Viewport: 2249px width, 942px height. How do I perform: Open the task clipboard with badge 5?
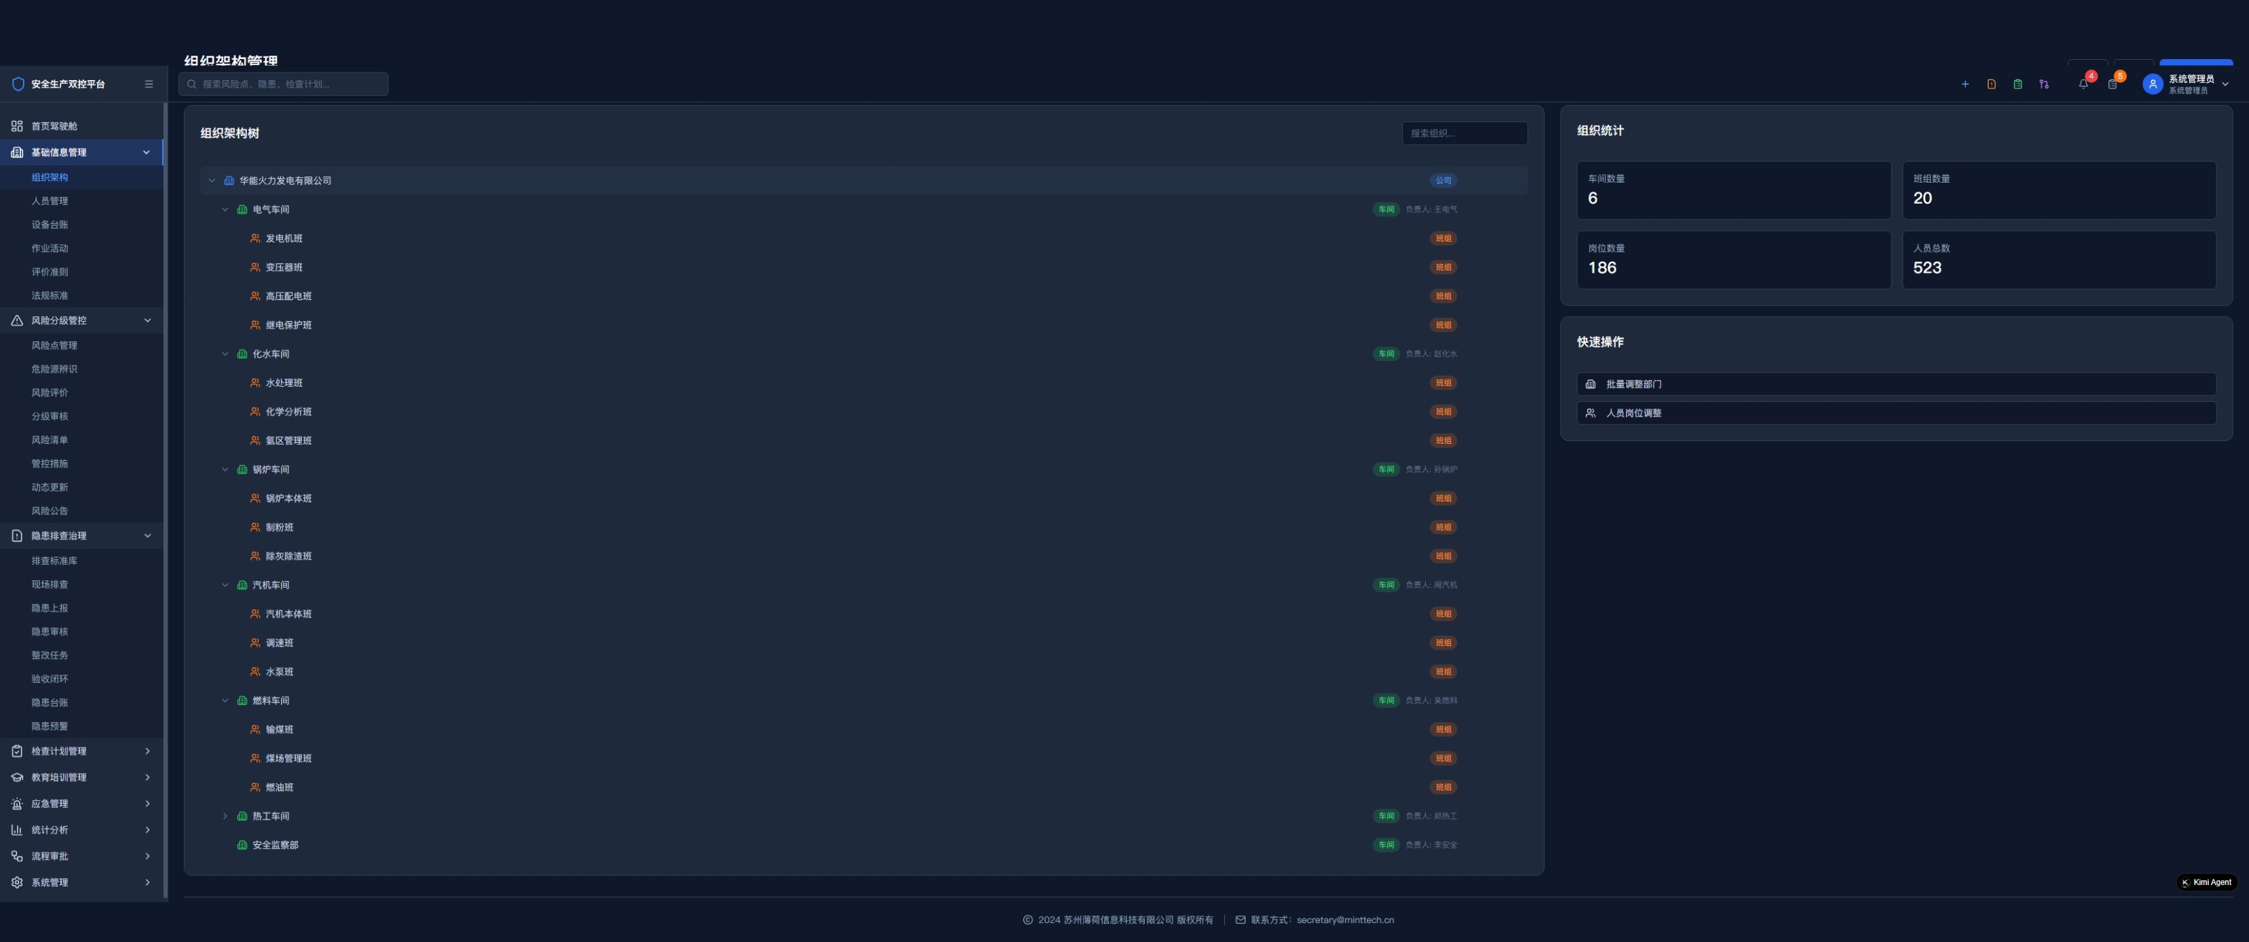tap(2112, 85)
